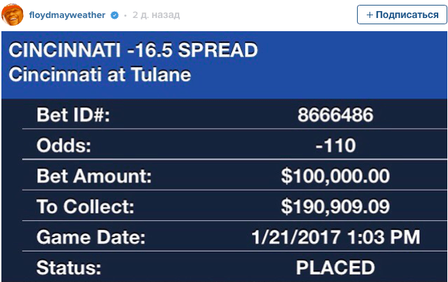Click the Подписаться follow button
The image size is (448, 282).
click(401, 15)
